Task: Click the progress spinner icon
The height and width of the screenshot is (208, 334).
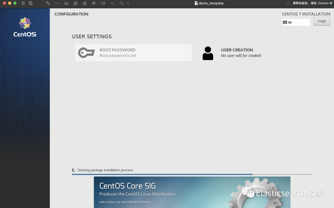Action: tap(74, 170)
